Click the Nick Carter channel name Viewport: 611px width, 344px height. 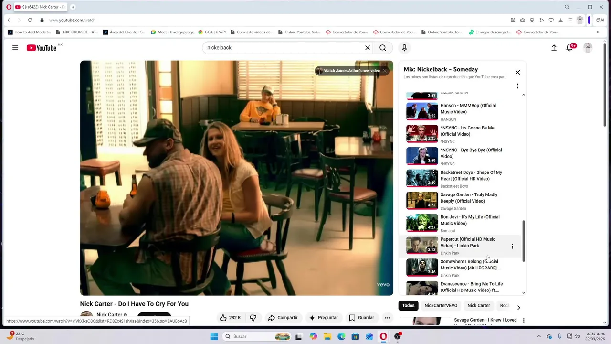[109, 315]
